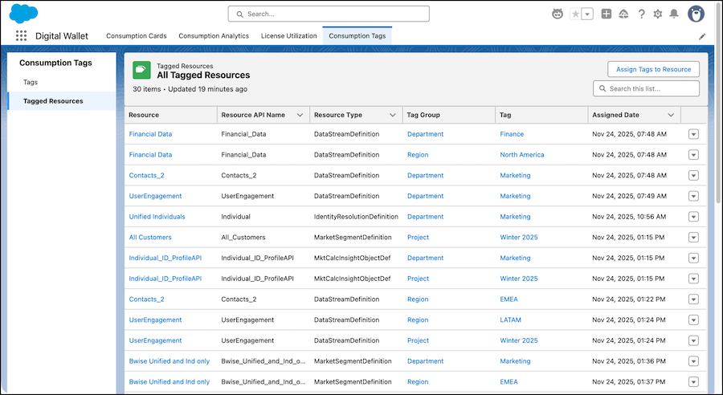Open Financial Data link in Finance row
Image resolution: width=723 pixels, height=395 pixels.
[150, 134]
